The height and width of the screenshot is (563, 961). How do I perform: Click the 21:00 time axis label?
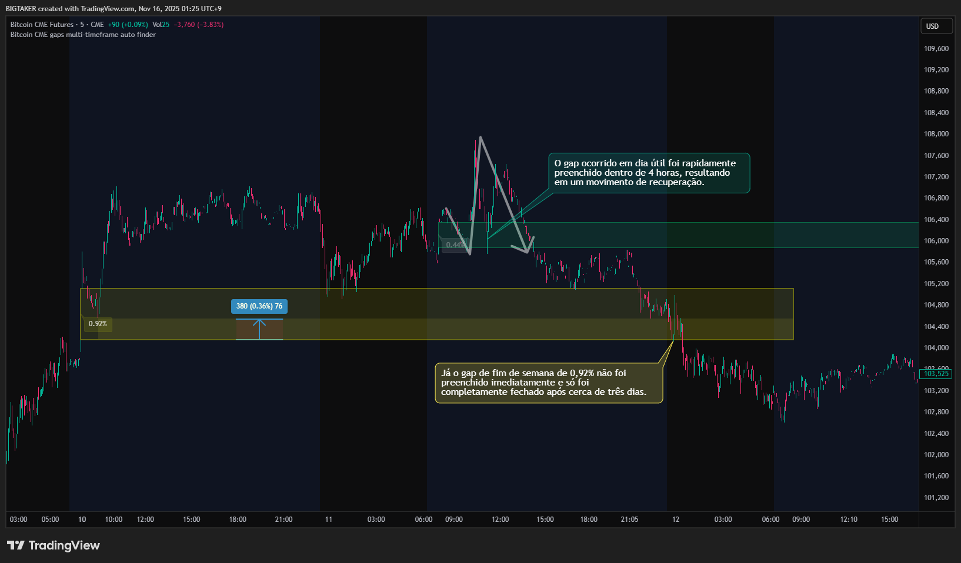click(x=283, y=520)
